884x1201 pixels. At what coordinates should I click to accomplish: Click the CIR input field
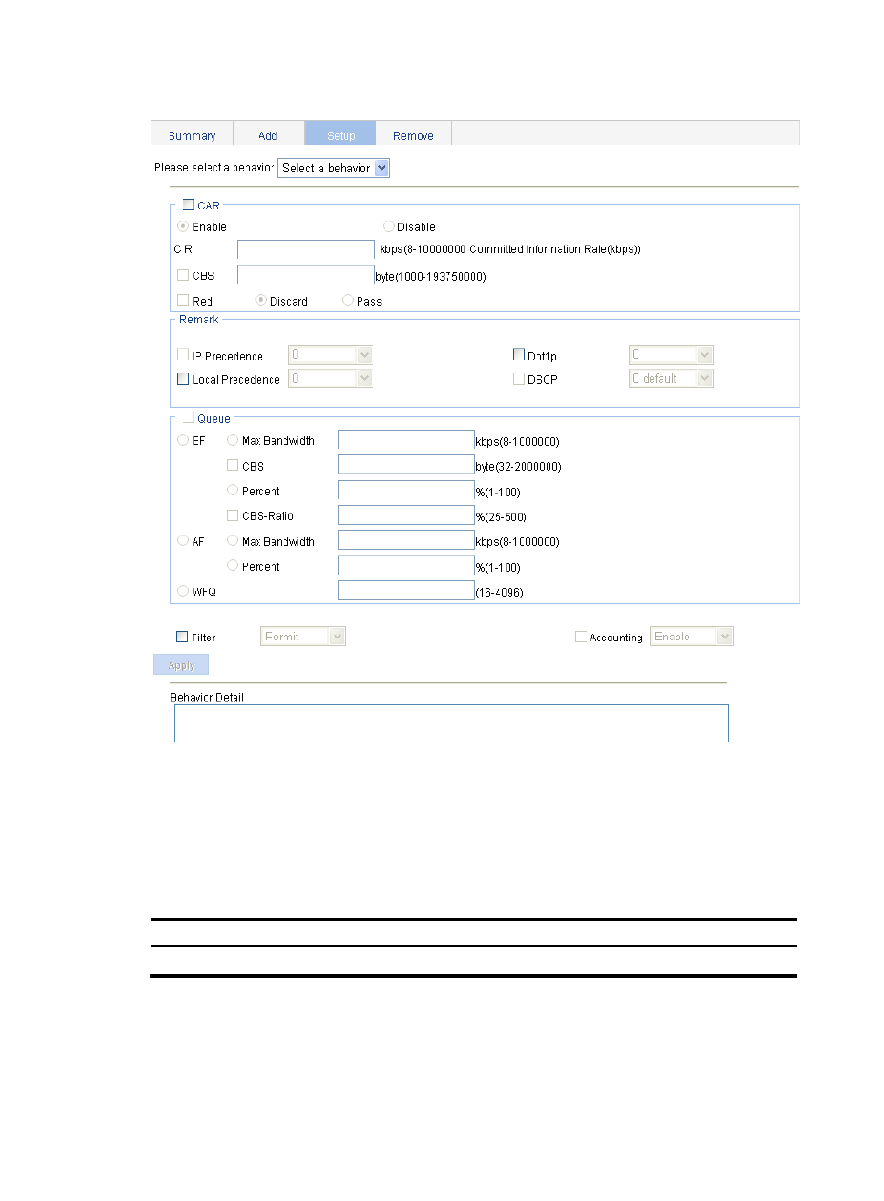click(306, 249)
